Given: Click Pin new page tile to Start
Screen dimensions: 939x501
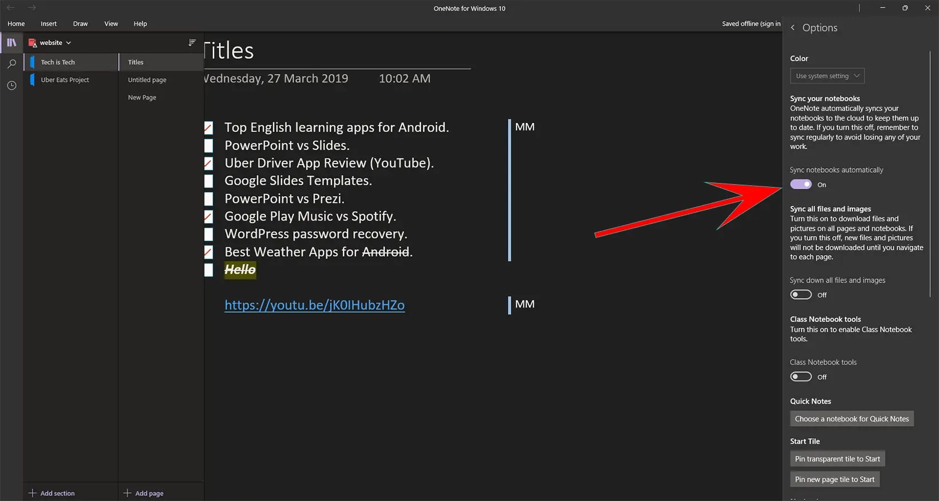Looking at the screenshot, I should point(835,479).
